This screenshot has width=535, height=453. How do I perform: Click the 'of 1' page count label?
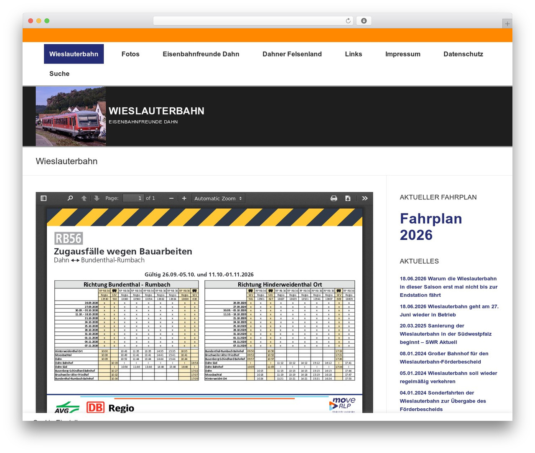tap(150, 198)
